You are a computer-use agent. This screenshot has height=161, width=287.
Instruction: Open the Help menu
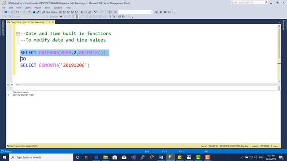(x=68, y=8)
